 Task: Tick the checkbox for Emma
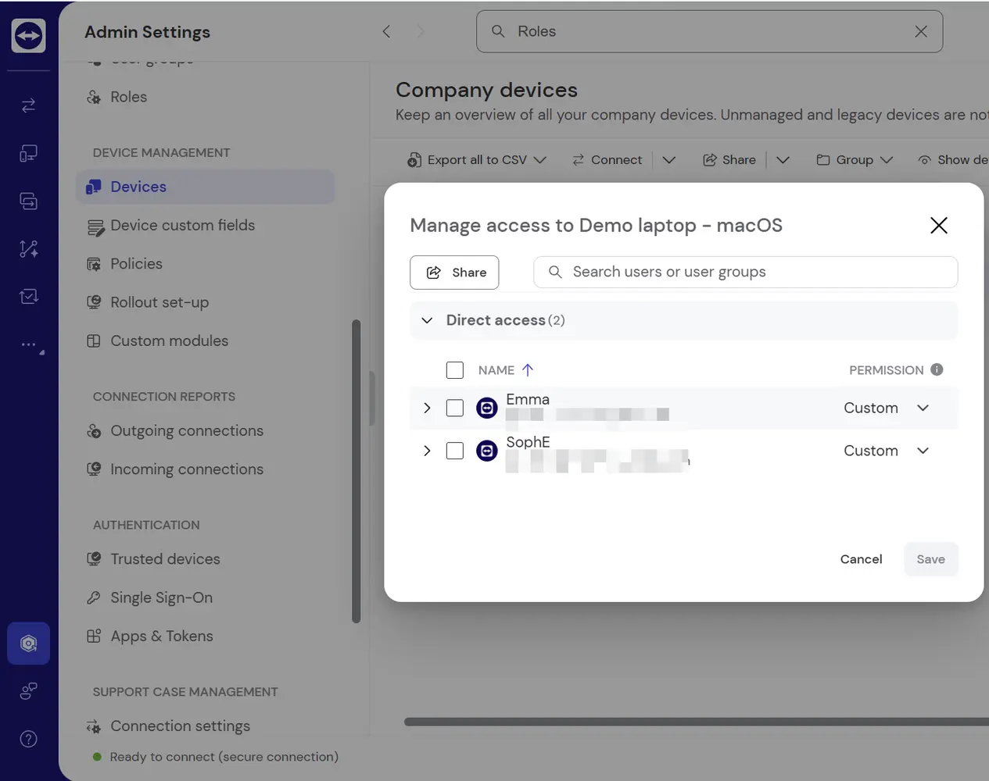click(455, 408)
